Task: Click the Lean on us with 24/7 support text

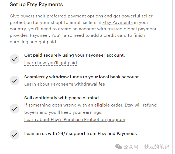Action: coord(81,134)
